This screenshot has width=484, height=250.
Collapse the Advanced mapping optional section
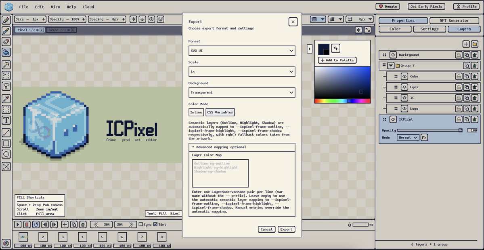[242, 147]
